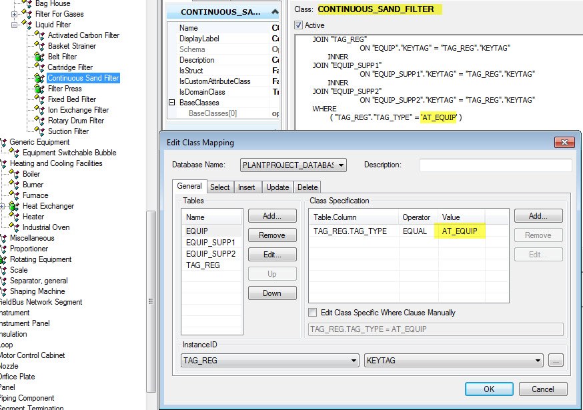The image size is (583, 410).
Task: Click the Heating and Cooling Facilities icon
Action: pos(3,163)
